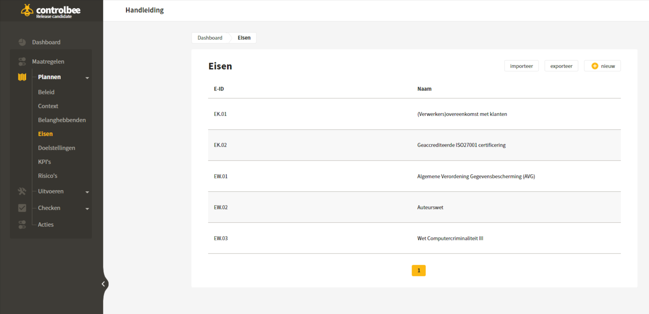Image resolution: width=649 pixels, height=314 pixels.
Task: Expand the Uitvoeren section arrow
Action: tap(87, 192)
